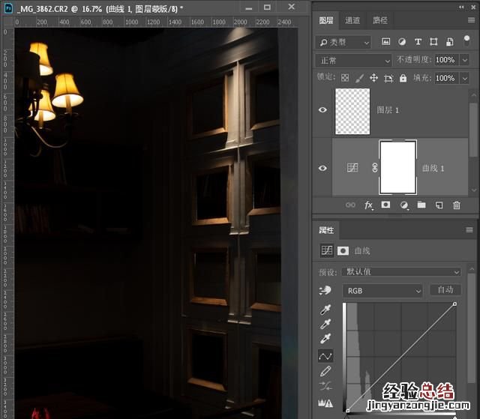Select the pencil draw-curve tool
Image resolution: width=480 pixels, height=419 pixels.
coord(326,371)
